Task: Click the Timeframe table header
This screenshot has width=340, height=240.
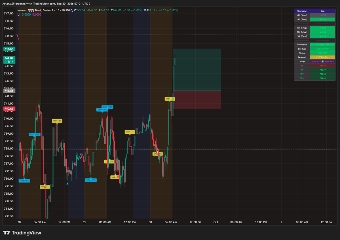Action: (x=302, y=11)
